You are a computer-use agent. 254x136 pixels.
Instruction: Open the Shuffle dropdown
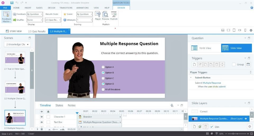pos(35,20)
